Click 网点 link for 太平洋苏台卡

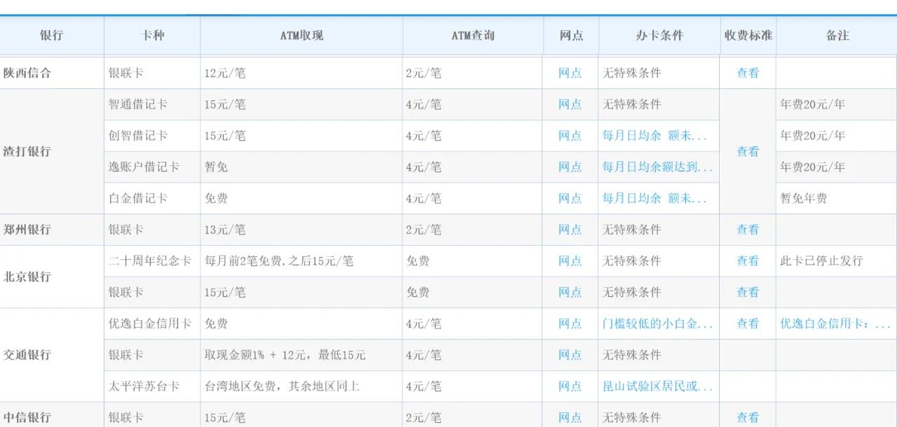click(x=570, y=386)
